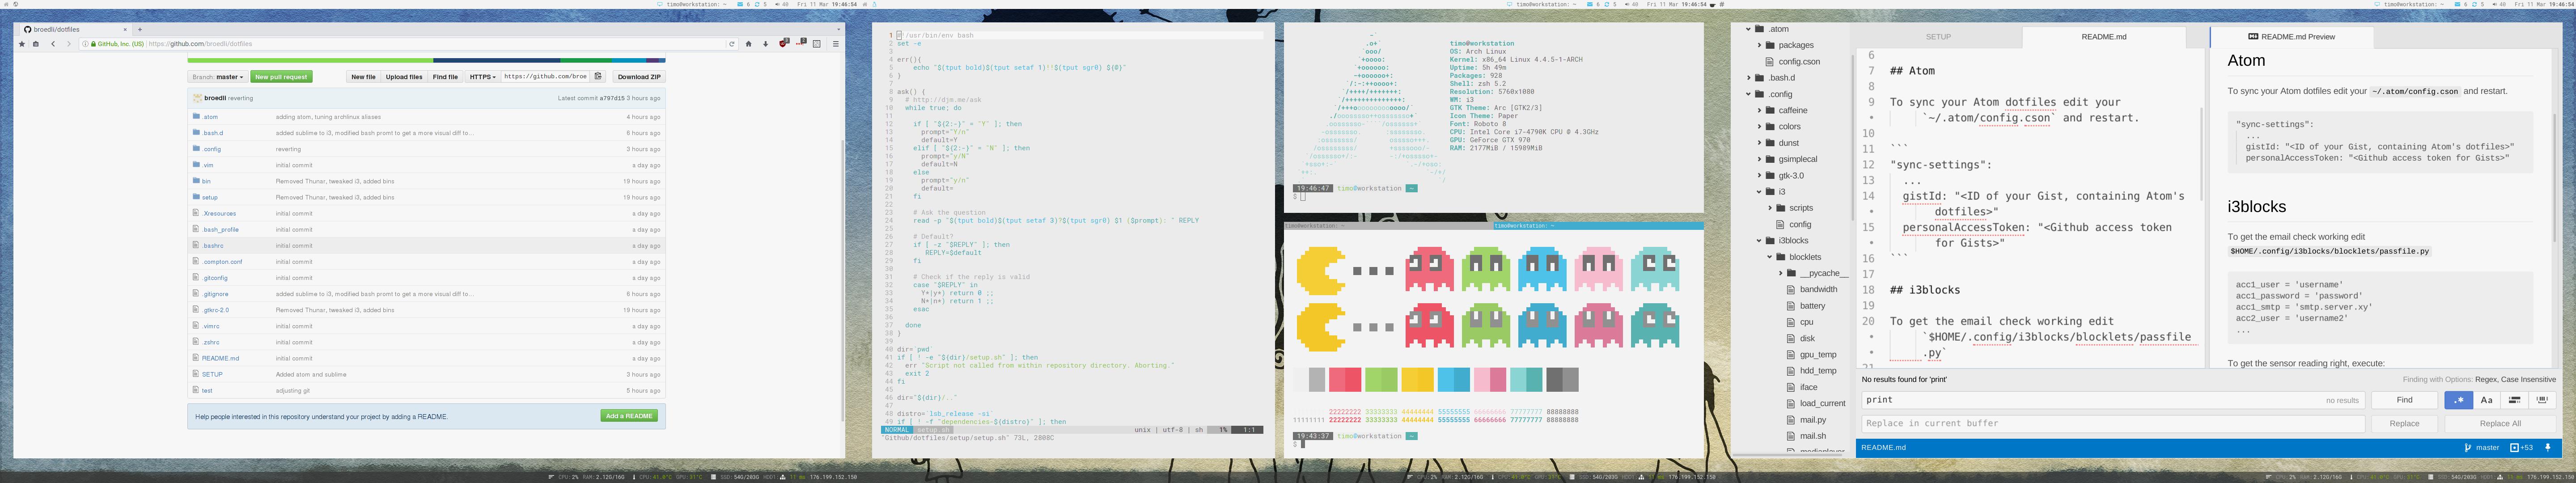
Task: Click the pin icon in Atom status bar
Action: pos(2548,447)
